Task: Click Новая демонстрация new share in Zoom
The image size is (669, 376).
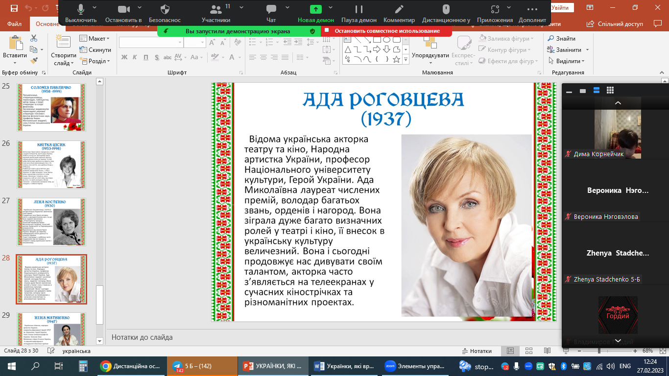Action: tap(316, 13)
